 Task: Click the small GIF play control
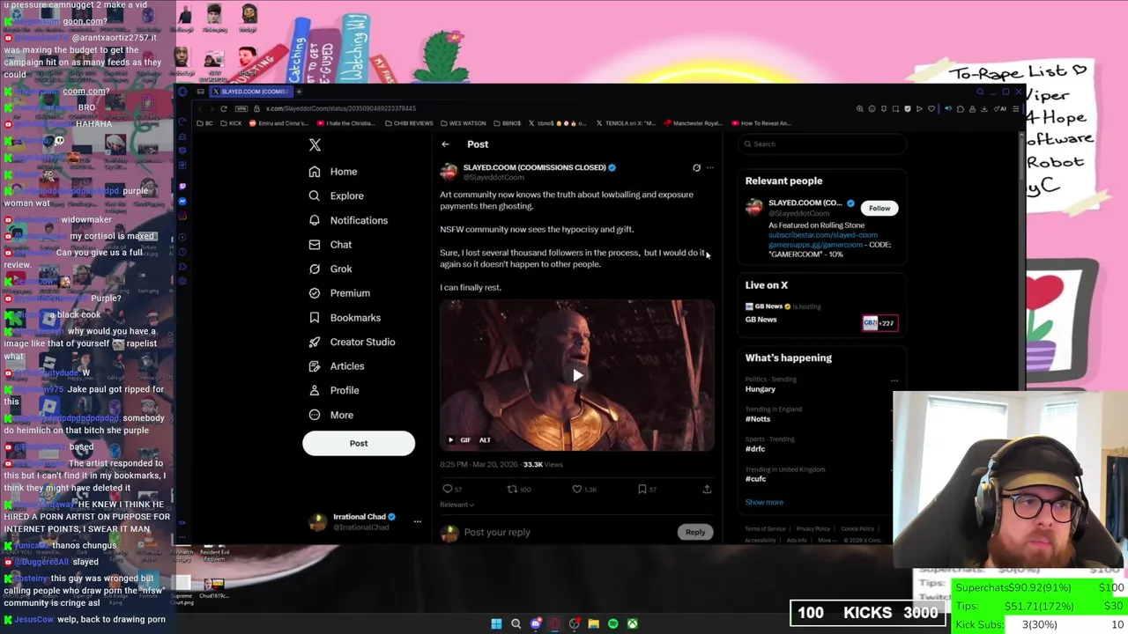(x=450, y=439)
